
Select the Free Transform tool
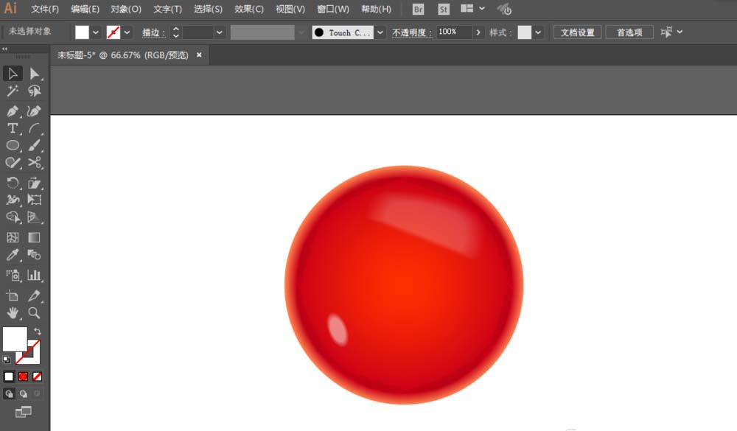35,200
